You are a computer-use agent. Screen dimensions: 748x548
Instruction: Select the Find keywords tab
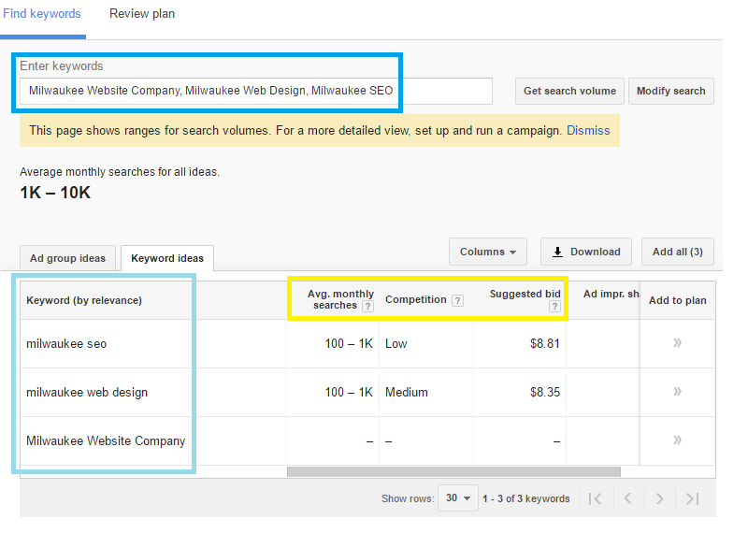[42, 14]
